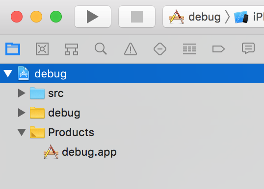Switch to the Debug navigator

point(189,49)
